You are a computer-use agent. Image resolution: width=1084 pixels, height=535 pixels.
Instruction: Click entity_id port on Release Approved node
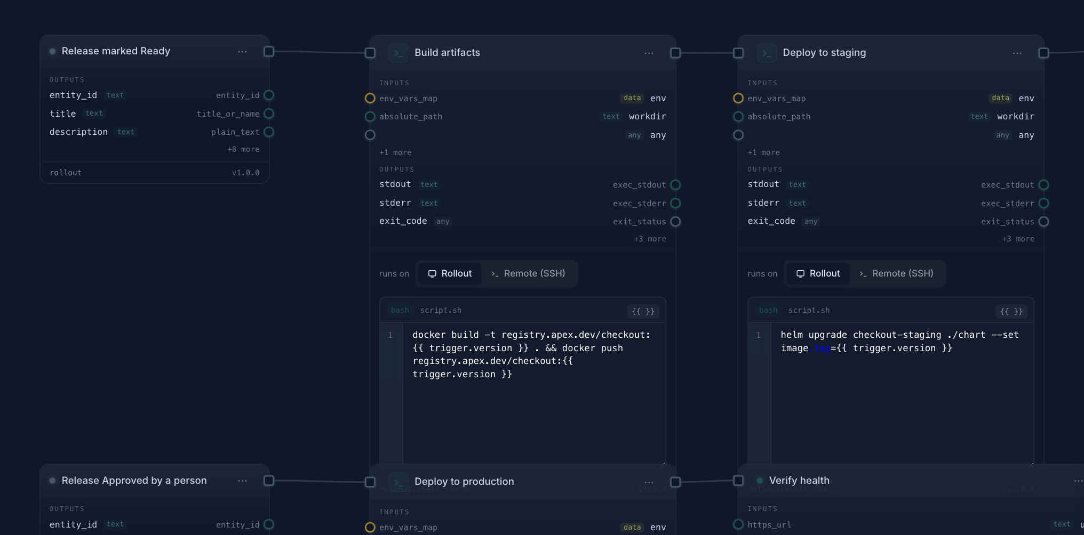pyautogui.click(x=269, y=525)
